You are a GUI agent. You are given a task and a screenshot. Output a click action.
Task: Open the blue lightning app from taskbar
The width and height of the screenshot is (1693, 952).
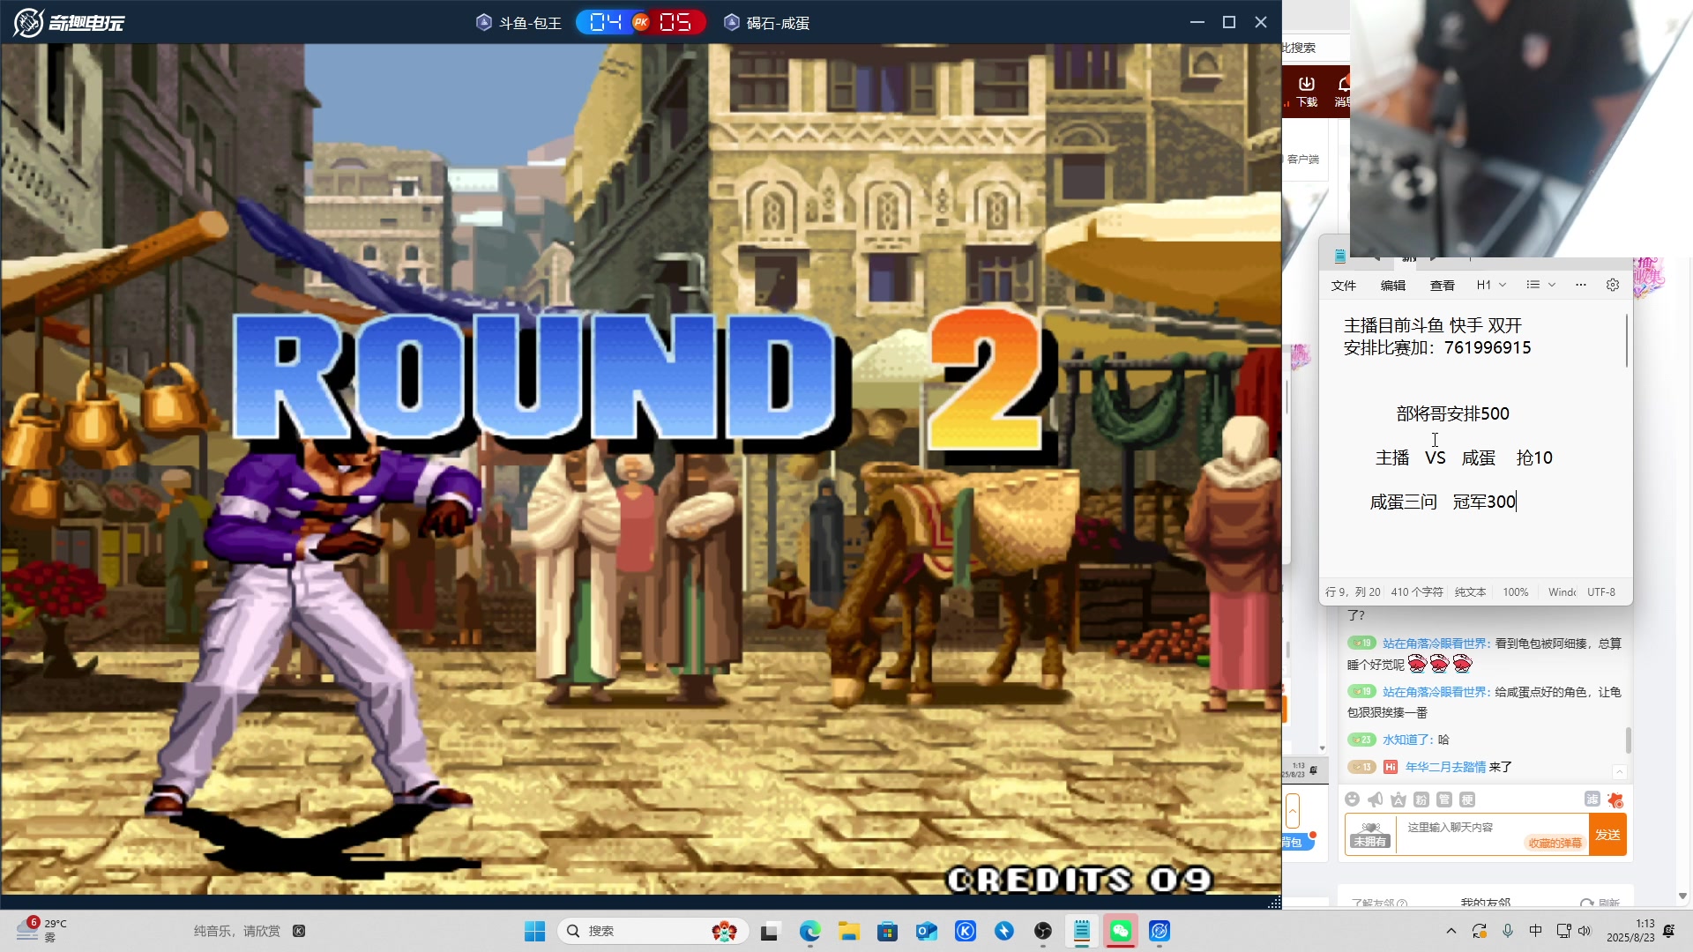(1004, 931)
